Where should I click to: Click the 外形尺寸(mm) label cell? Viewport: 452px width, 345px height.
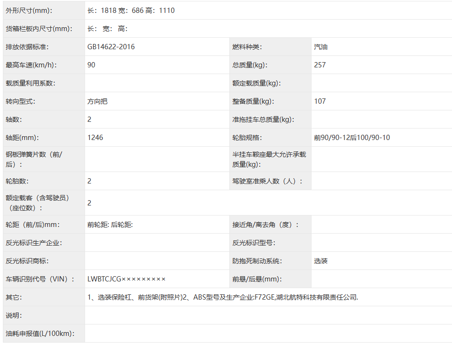point(29,11)
